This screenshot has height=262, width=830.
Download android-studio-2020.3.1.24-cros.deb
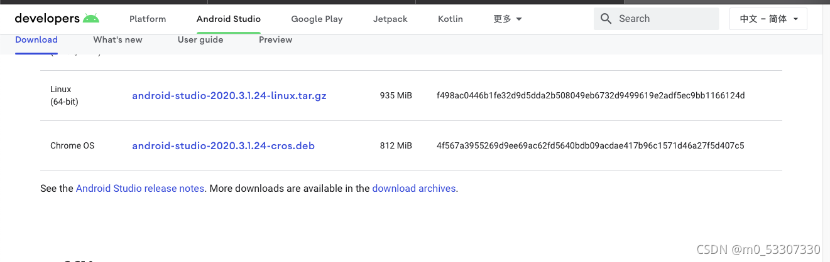pos(223,146)
